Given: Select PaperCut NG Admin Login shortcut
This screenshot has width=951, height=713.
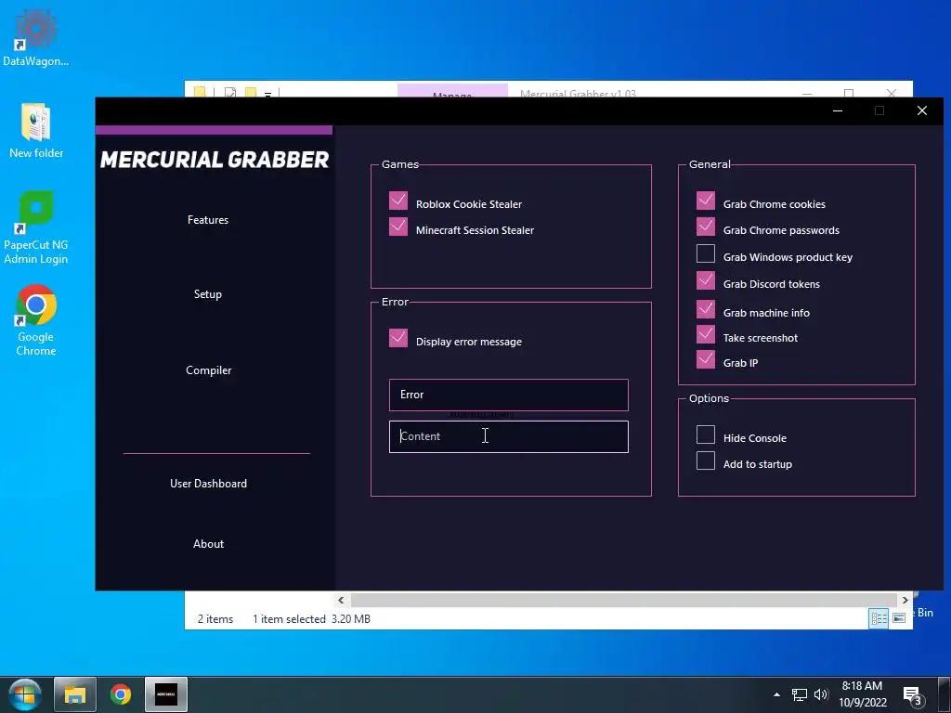Looking at the screenshot, I should 36,227.
